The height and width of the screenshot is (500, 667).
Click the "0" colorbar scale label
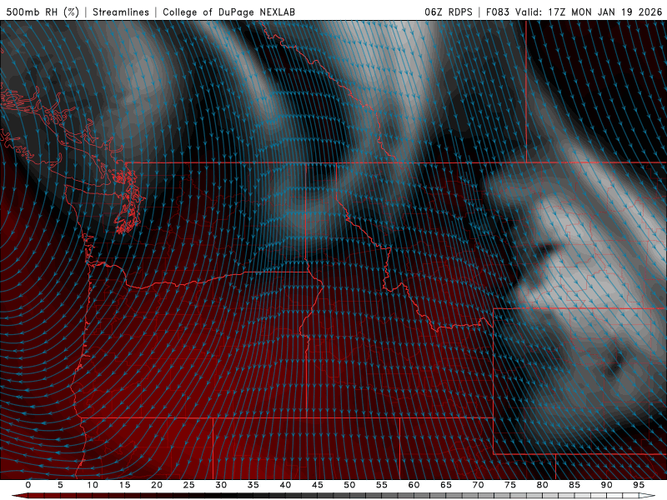[28, 485]
